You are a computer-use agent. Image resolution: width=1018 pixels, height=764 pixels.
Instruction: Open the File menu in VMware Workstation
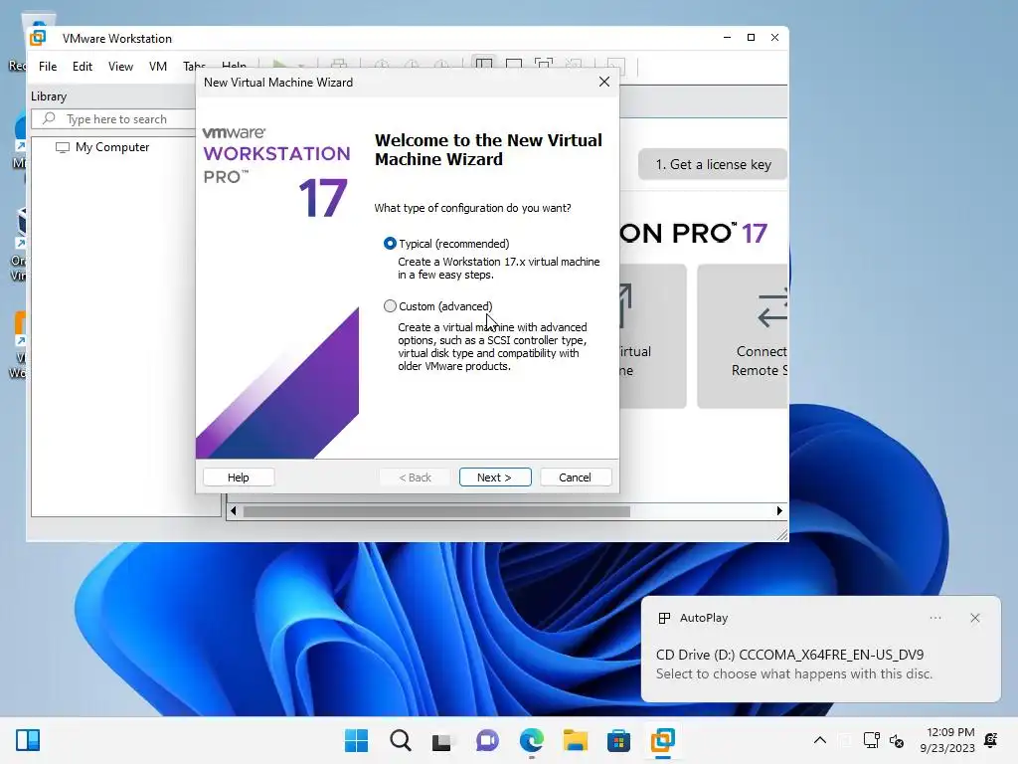coord(48,67)
